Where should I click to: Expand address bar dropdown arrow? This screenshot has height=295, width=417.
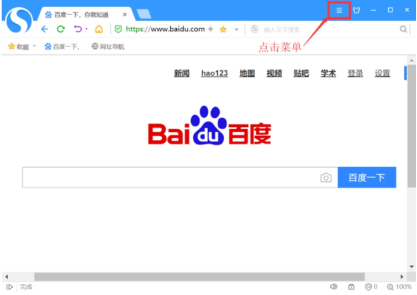pos(236,29)
